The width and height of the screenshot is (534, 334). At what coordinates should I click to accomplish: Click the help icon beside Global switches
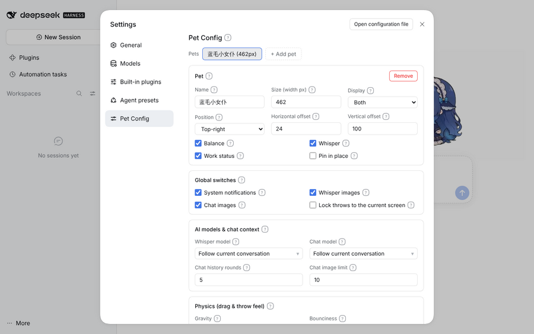coord(241,180)
